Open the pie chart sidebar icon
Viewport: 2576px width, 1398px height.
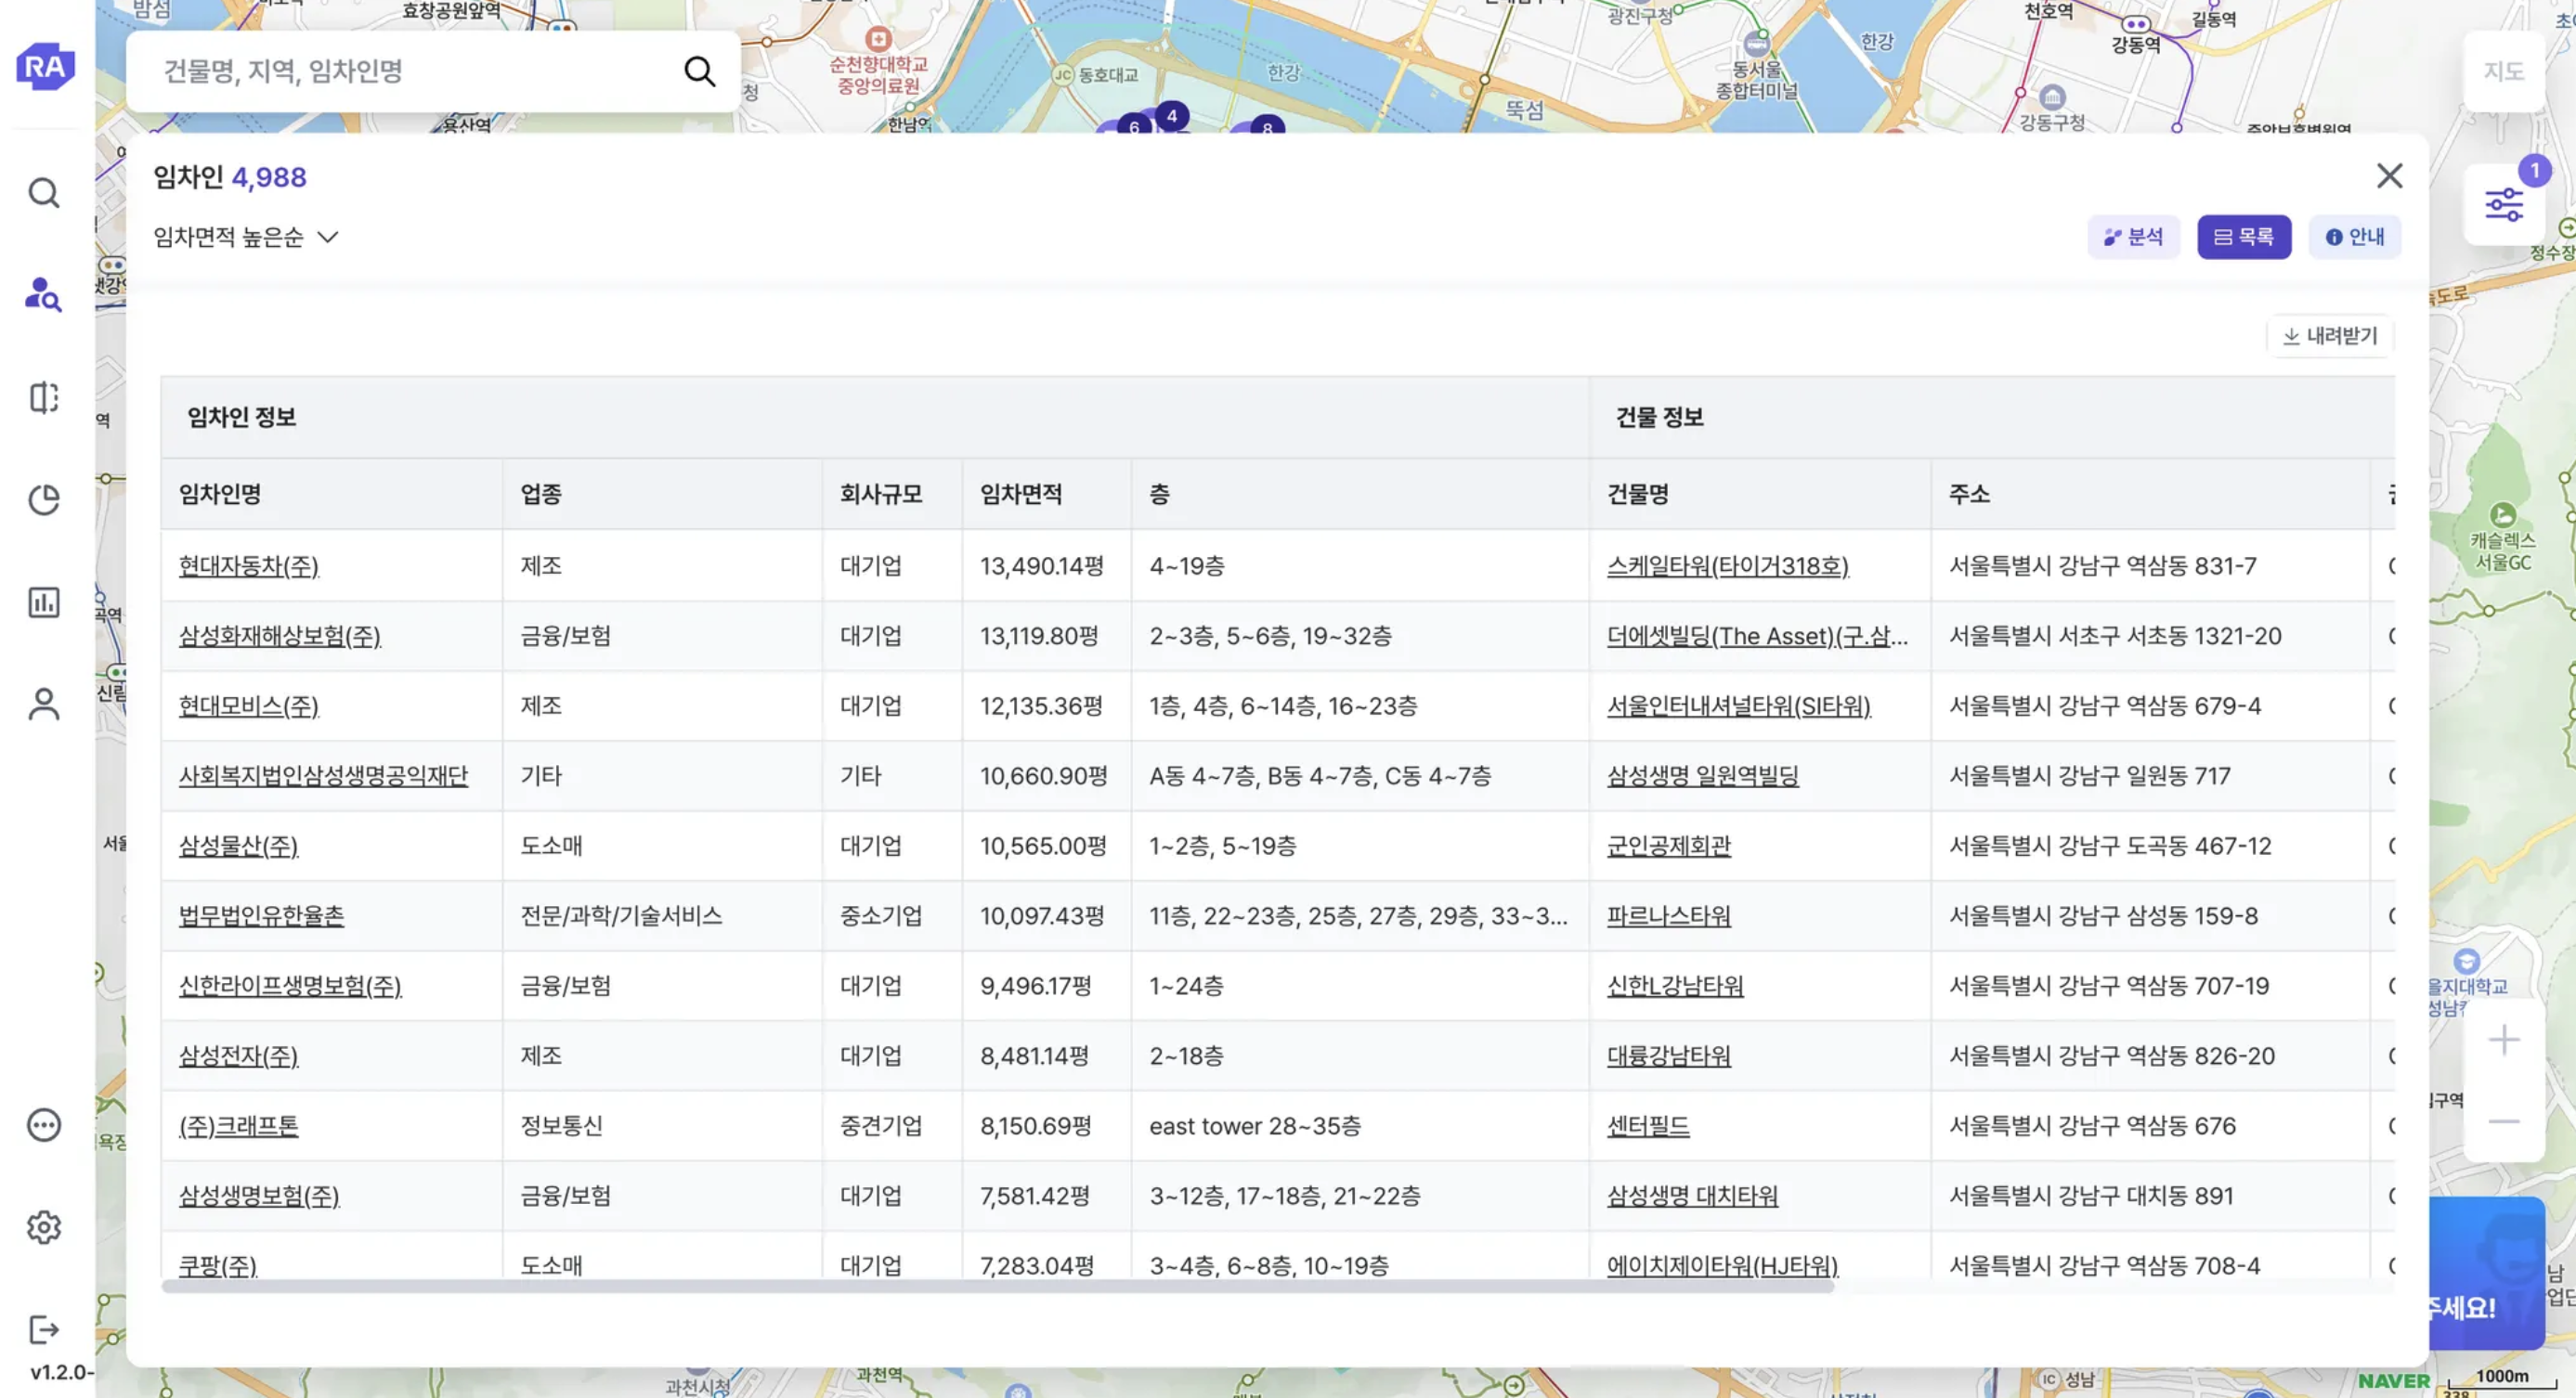43,499
